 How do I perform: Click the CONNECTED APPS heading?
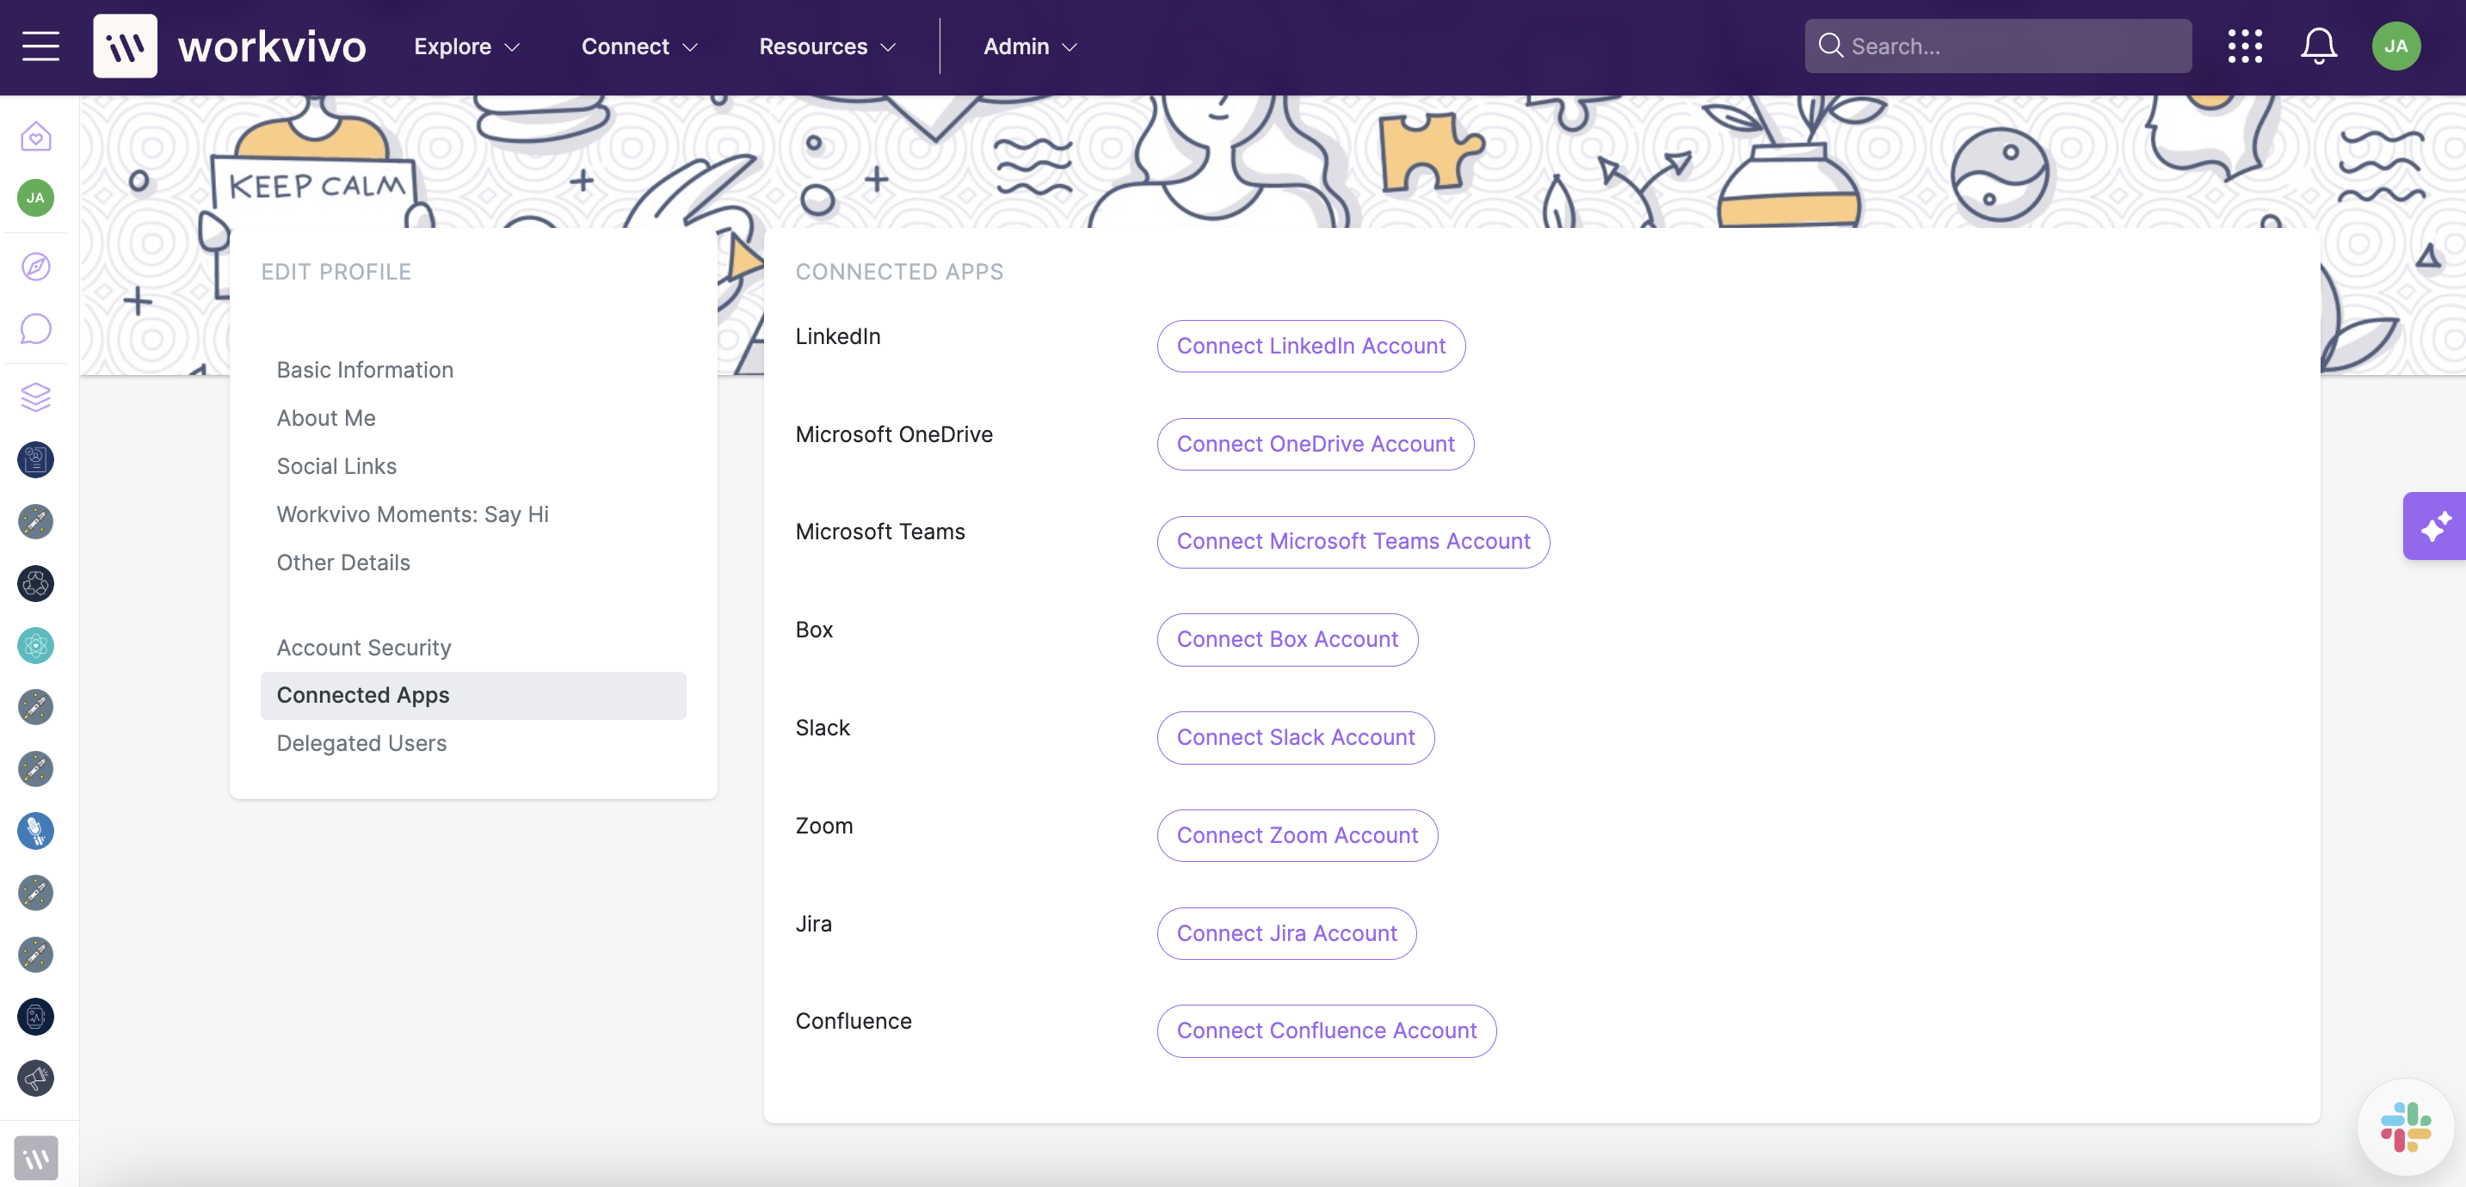pyautogui.click(x=899, y=271)
